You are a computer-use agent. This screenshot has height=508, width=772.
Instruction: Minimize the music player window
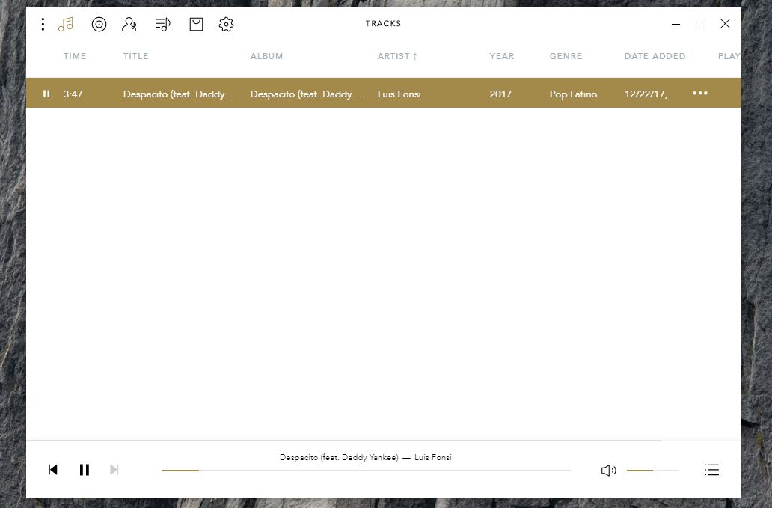[x=676, y=24]
